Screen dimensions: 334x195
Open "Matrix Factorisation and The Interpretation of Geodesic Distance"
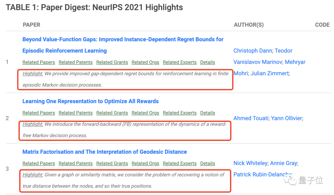105,152
